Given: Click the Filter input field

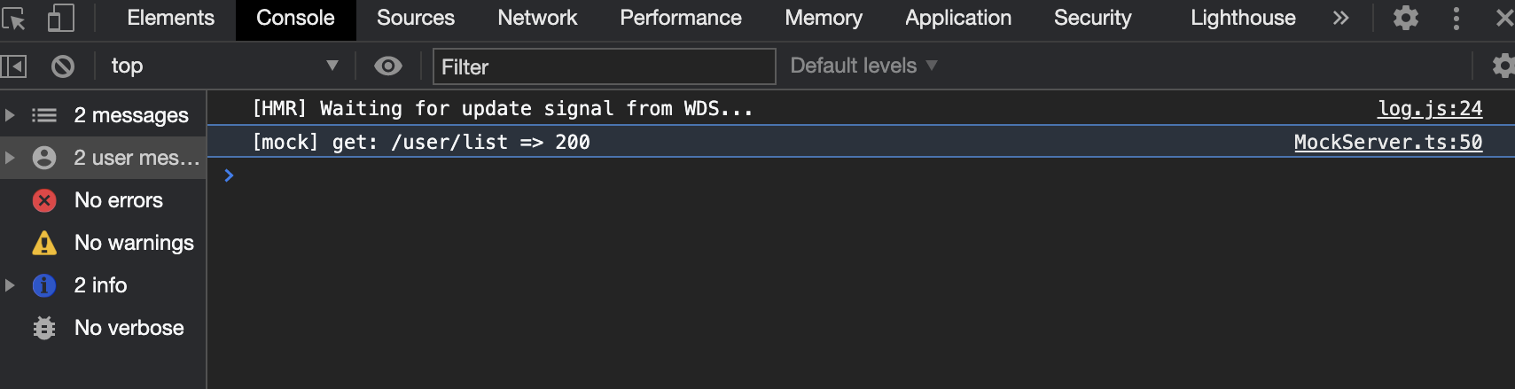Looking at the screenshot, I should tap(603, 66).
